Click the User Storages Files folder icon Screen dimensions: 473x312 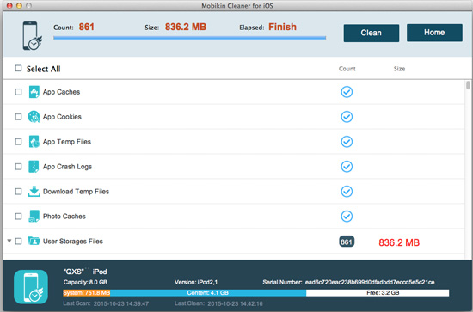tap(34, 241)
